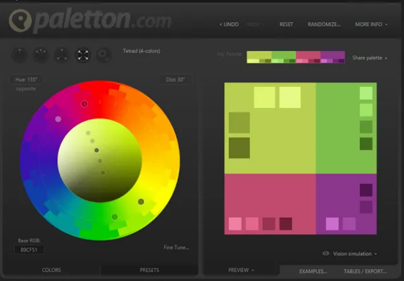This screenshot has height=281, width=404.
Task: Click the Vision simulation eye icon
Action: (326, 253)
